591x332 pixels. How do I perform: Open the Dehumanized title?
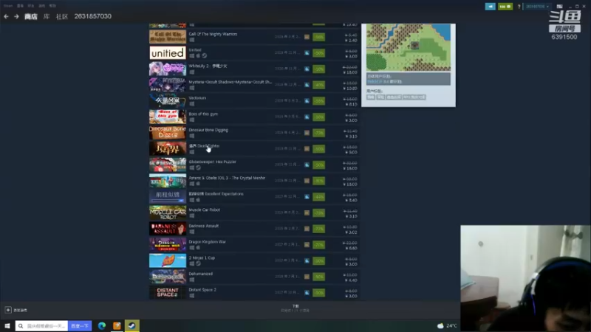pyautogui.click(x=201, y=274)
